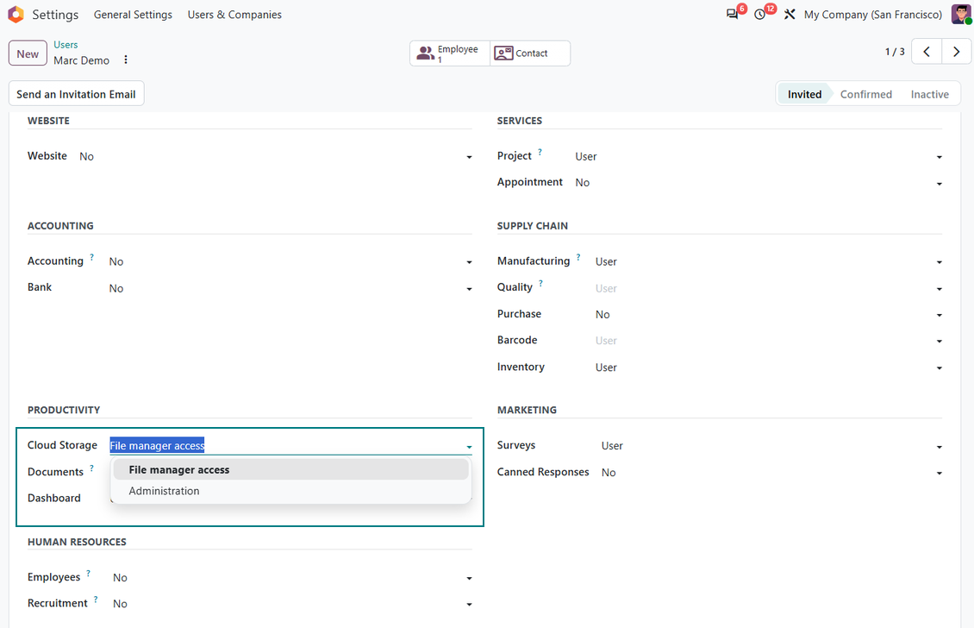This screenshot has width=974, height=628.
Task: Open the Odoo home apps logo
Action: (16, 15)
